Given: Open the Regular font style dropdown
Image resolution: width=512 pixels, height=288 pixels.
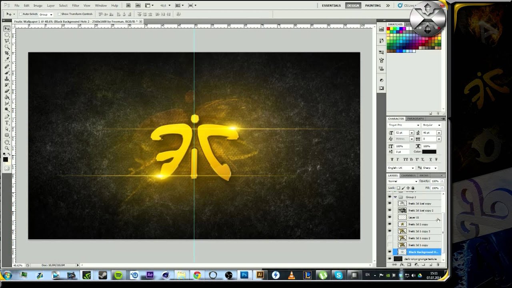Looking at the screenshot, I should click(x=432, y=125).
